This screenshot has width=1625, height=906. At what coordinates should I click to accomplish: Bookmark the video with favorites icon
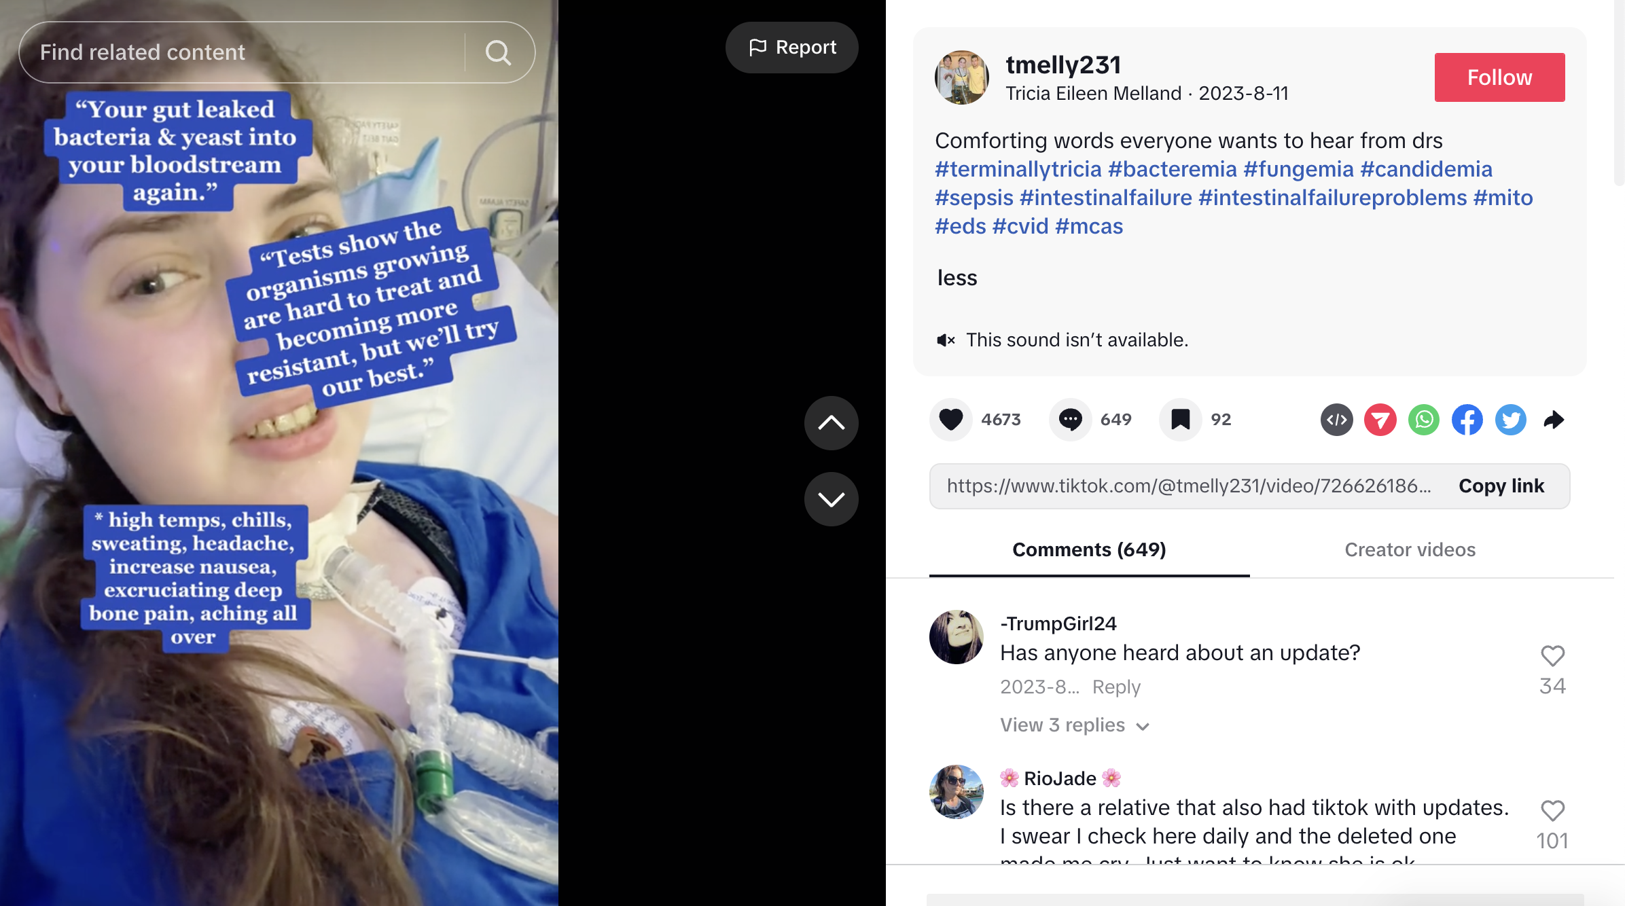point(1181,420)
